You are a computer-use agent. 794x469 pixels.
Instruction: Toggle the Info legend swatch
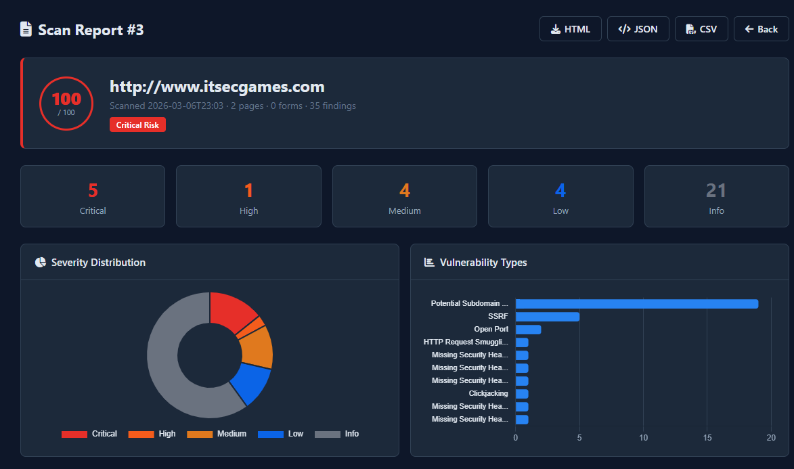point(328,434)
